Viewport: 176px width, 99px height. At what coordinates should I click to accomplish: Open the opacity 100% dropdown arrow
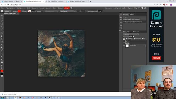[x=133, y=37]
